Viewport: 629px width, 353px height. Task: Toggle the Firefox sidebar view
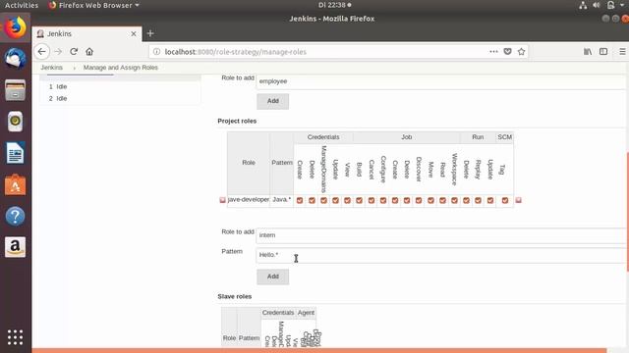click(x=603, y=52)
